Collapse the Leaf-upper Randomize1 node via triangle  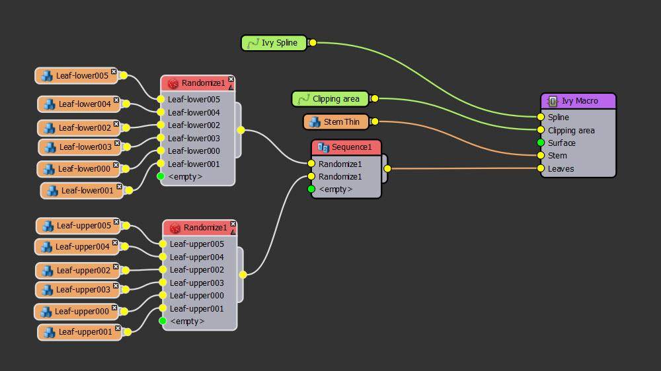pyautogui.click(x=233, y=231)
